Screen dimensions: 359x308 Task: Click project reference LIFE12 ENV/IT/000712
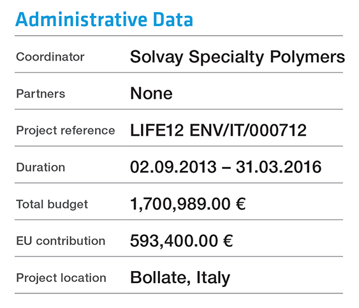[218, 130]
